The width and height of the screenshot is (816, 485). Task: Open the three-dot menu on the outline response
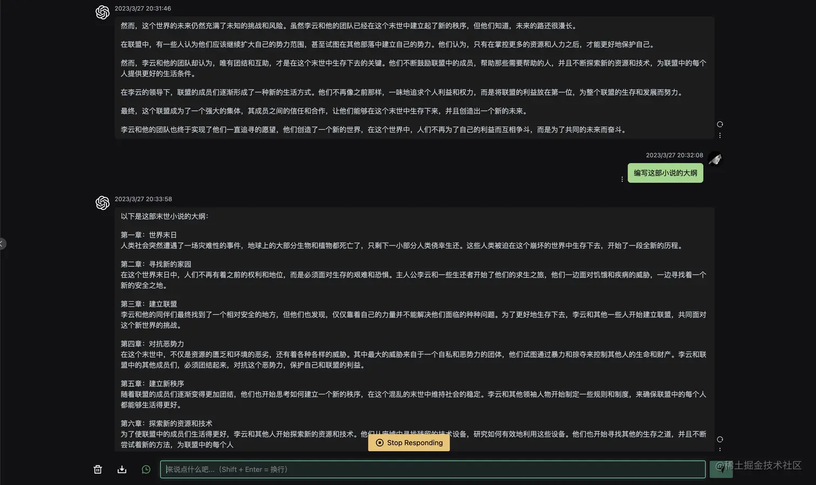coord(720,449)
